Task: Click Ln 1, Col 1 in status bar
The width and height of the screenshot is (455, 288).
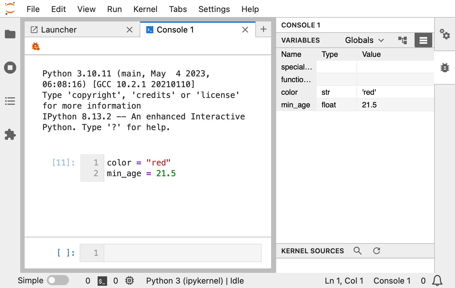Action: point(344,281)
